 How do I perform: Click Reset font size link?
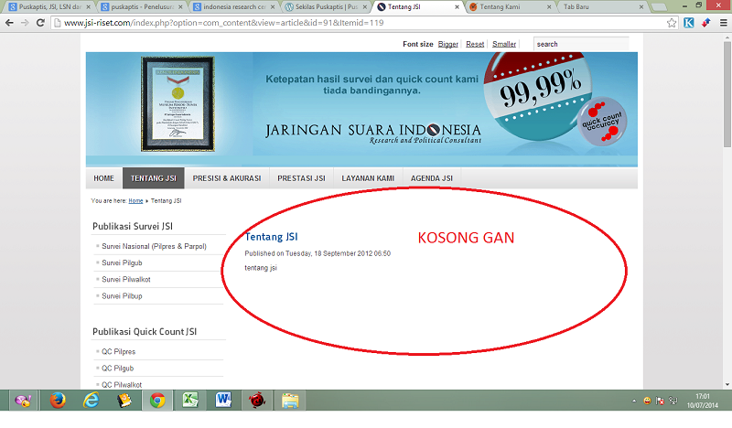tap(475, 44)
